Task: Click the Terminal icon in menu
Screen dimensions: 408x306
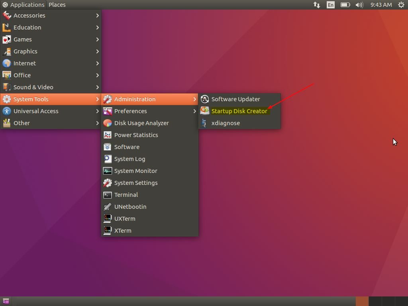Action: [108, 194]
